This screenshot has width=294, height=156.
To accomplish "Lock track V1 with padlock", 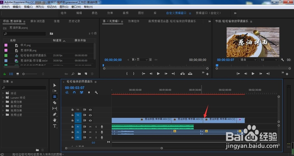I will [x=72, y=120].
